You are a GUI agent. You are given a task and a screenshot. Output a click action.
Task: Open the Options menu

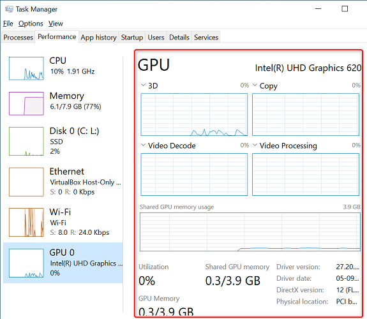click(31, 24)
